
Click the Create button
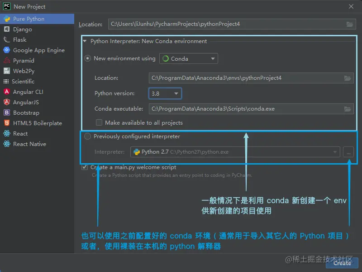(x=342, y=263)
